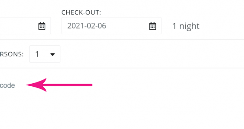Select the value 1 in persons selector
This screenshot has height=129, width=244.
(37, 54)
